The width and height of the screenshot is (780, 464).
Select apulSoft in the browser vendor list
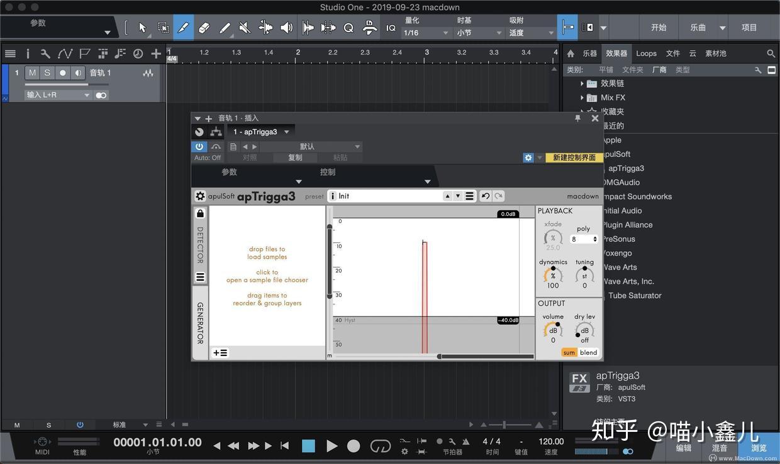(x=617, y=154)
